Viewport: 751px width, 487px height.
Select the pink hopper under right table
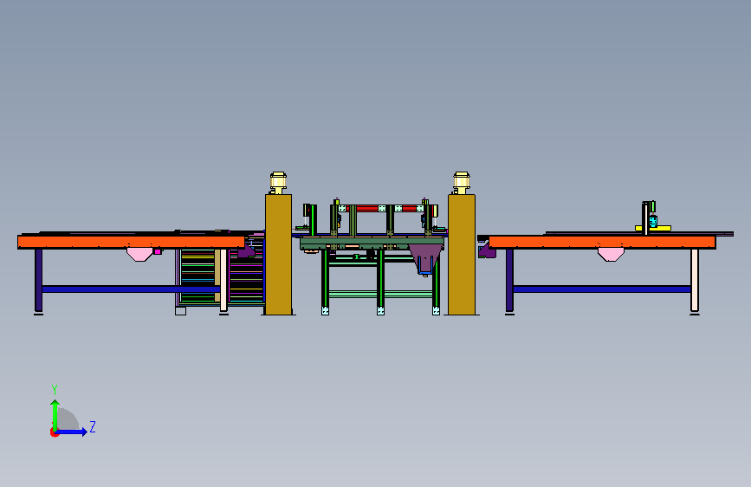pyautogui.click(x=611, y=255)
